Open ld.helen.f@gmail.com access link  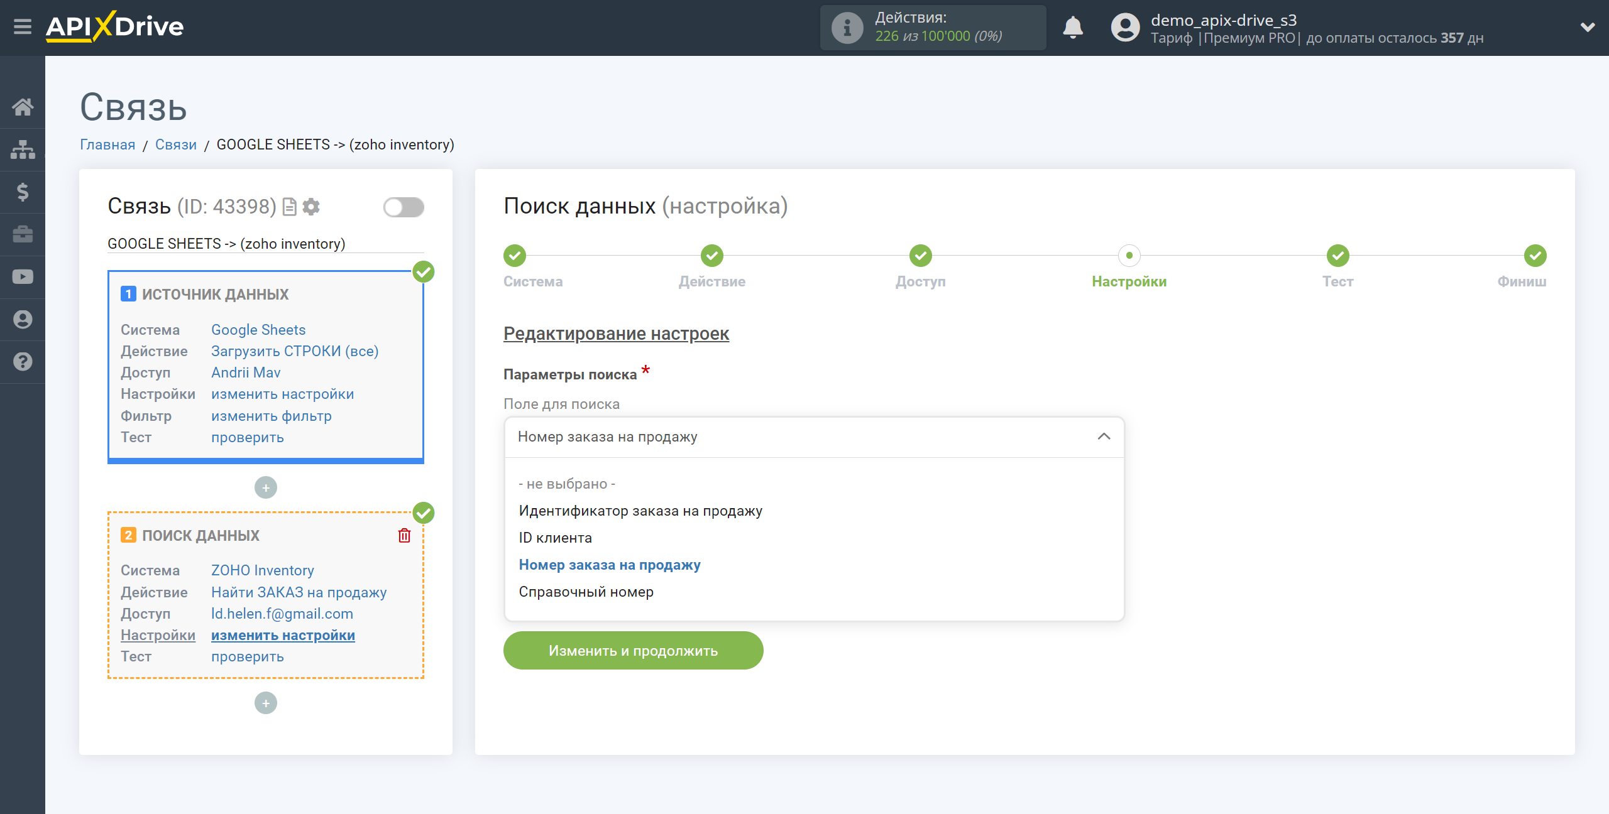coord(282,614)
